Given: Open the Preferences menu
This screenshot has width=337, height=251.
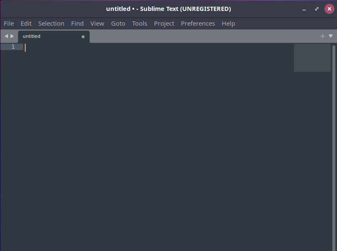Looking at the screenshot, I should pos(198,24).
